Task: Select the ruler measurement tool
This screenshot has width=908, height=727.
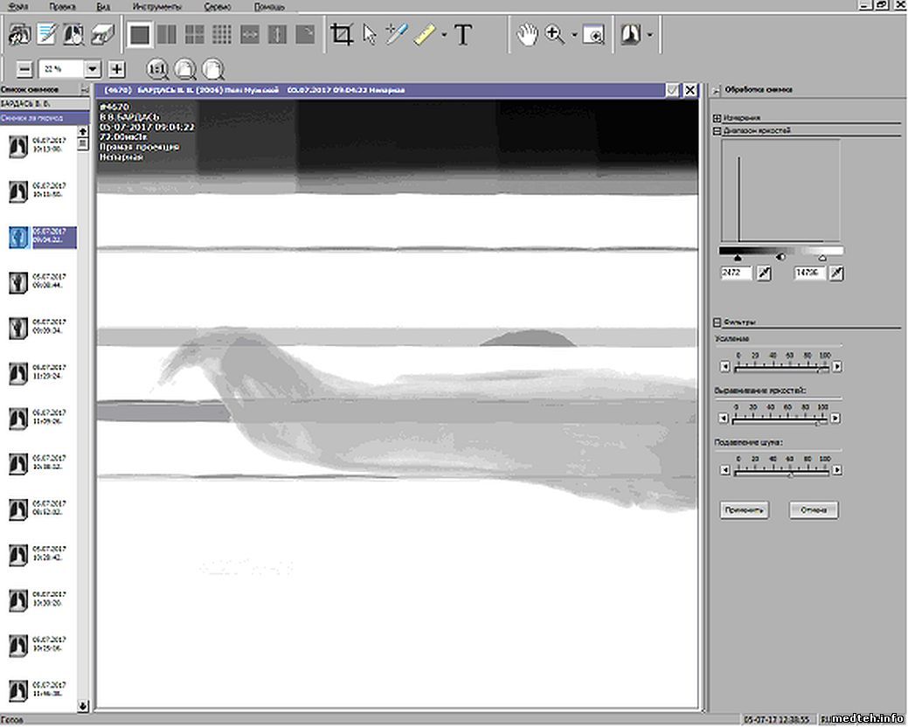Action: click(425, 35)
